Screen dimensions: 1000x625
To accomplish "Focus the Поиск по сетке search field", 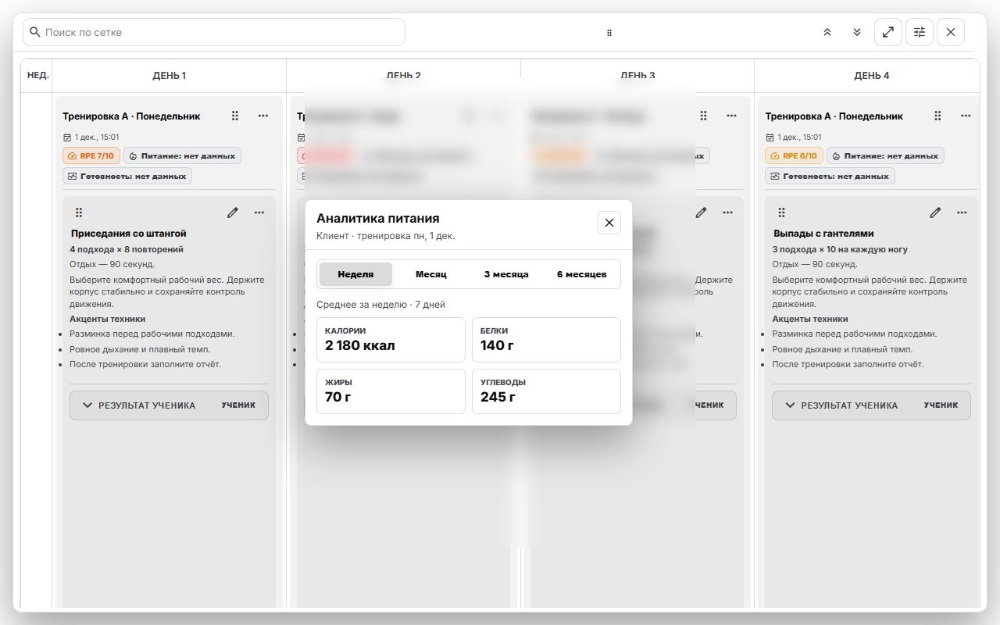I will [214, 32].
